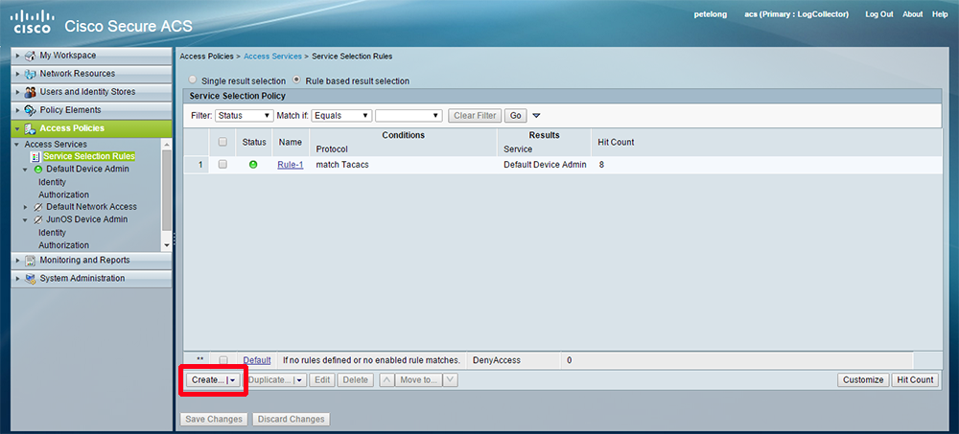Expand Users and Identity Stores section arrow
The width and height of the screenshot is (959, 434).
coord(17,92)
